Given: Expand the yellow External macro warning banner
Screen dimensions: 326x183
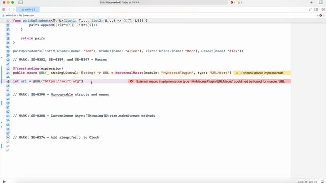Looking at the screenshot, I should coord(262,73).
